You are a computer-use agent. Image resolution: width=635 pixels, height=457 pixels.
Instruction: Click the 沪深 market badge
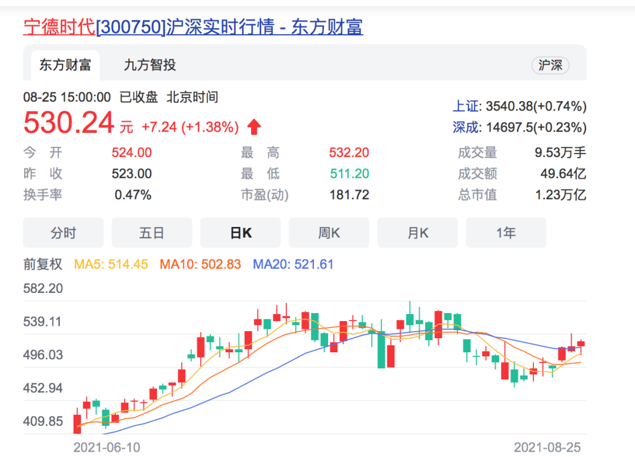pyautogui.click(x=550, y=65)
